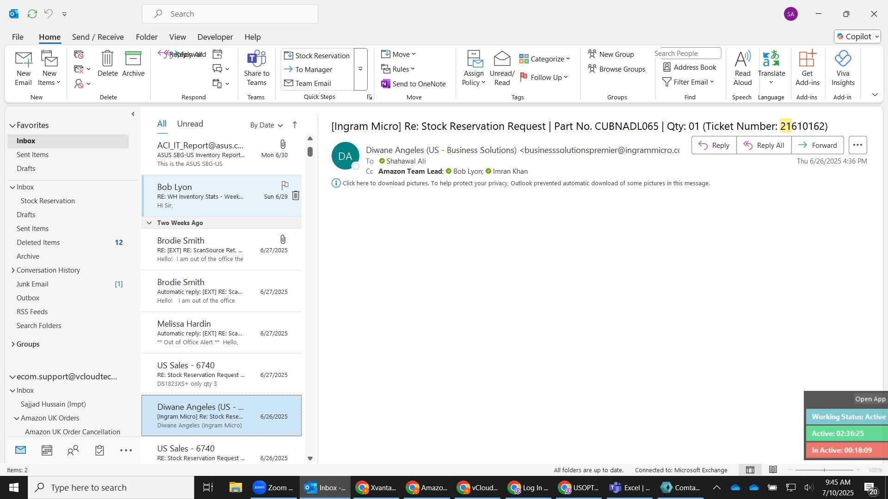Collapse the Two Weeks Ago group
The image size is (888, 499).
pos(149,223)
